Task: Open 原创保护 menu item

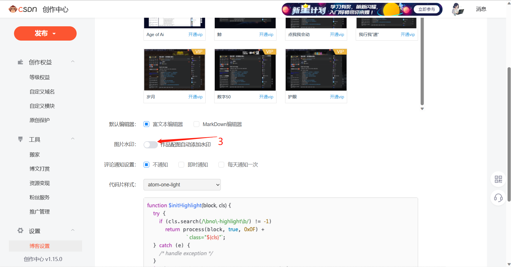Action: click(40, 120)
